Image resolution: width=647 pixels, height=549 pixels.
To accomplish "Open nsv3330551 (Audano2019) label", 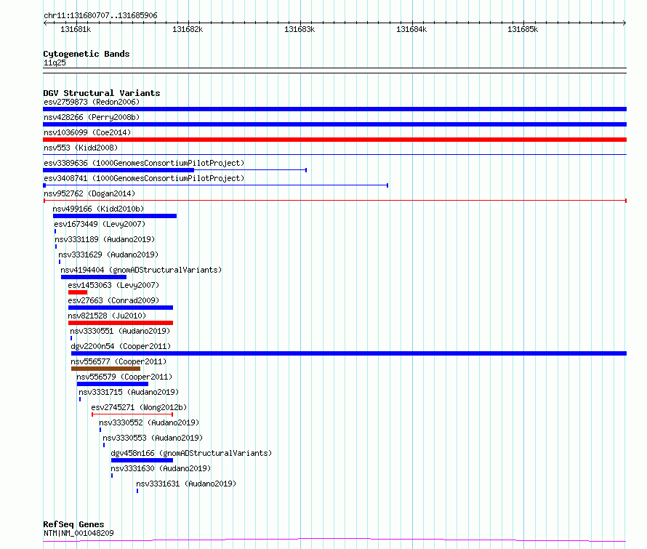I will pyautogui.click(x=120, y=331).
